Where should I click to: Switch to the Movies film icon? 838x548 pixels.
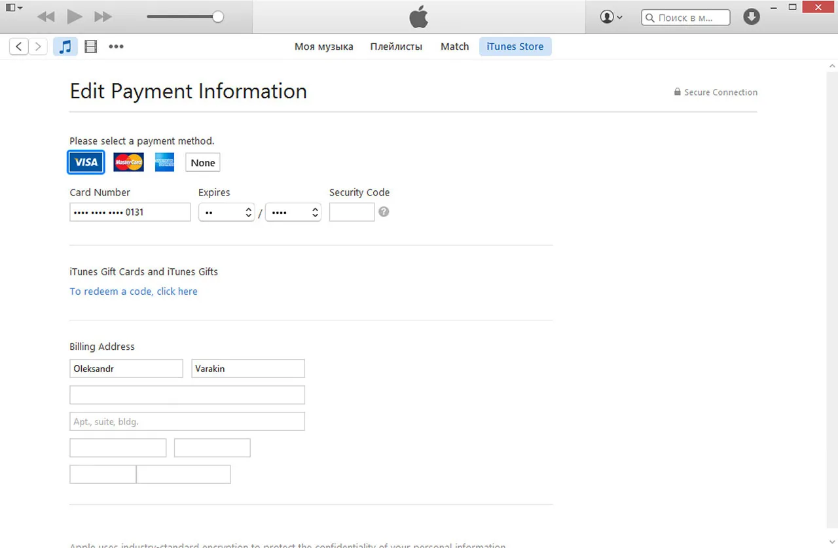[91, 46]
